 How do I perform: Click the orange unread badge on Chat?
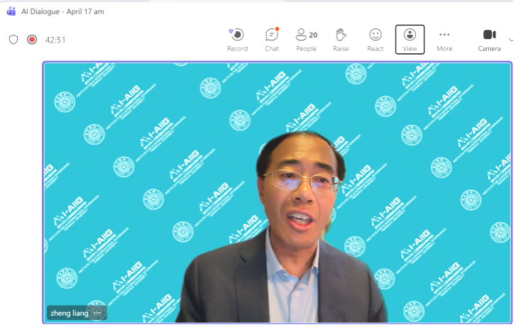[277, 29]
